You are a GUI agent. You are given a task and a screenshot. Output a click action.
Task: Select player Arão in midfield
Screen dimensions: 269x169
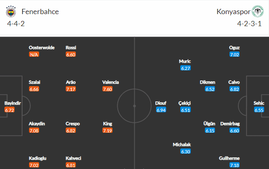[x=71, y=82]
